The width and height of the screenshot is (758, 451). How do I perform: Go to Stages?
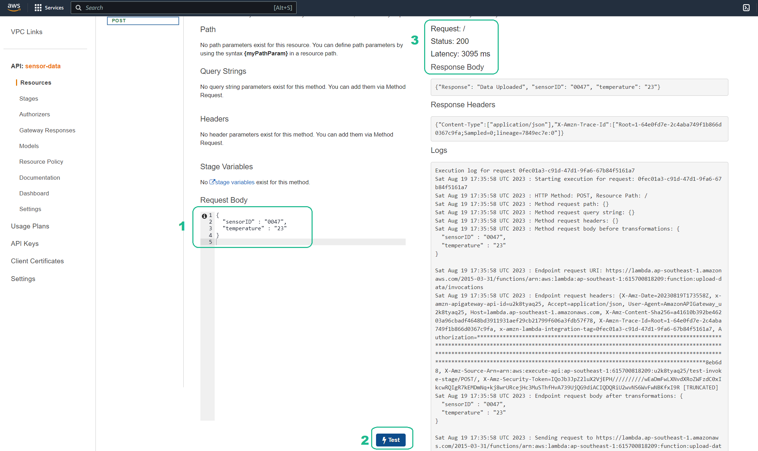click(x=29, y=99)
